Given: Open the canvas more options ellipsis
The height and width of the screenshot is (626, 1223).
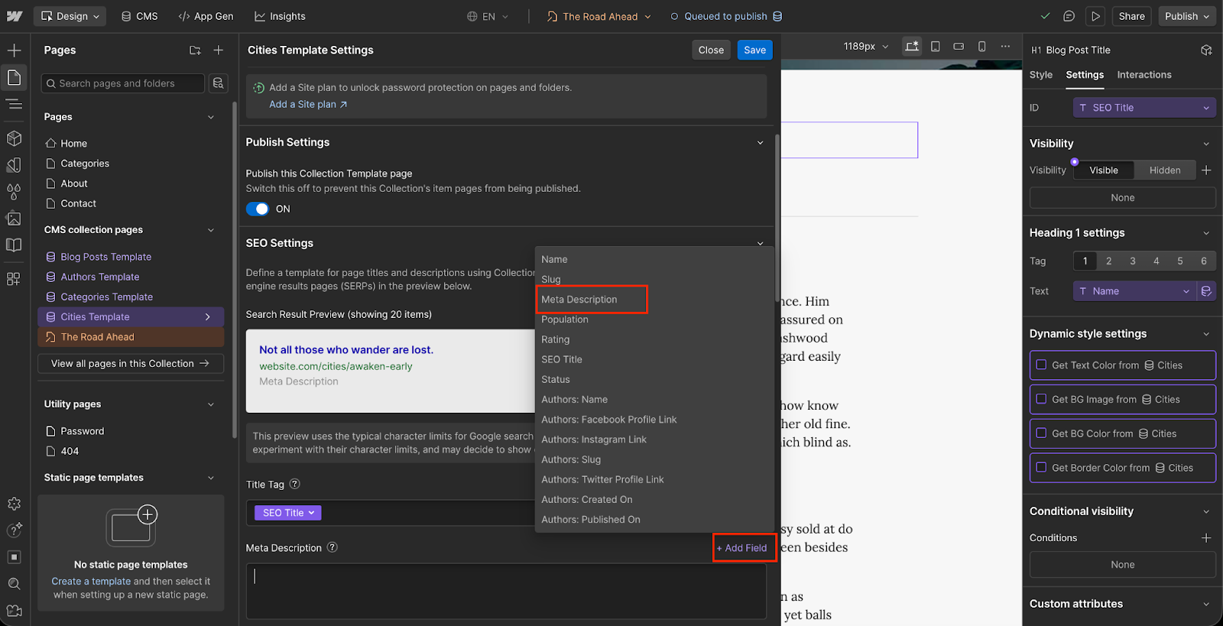Looking at the screenshot, I should coord(1005,47).
